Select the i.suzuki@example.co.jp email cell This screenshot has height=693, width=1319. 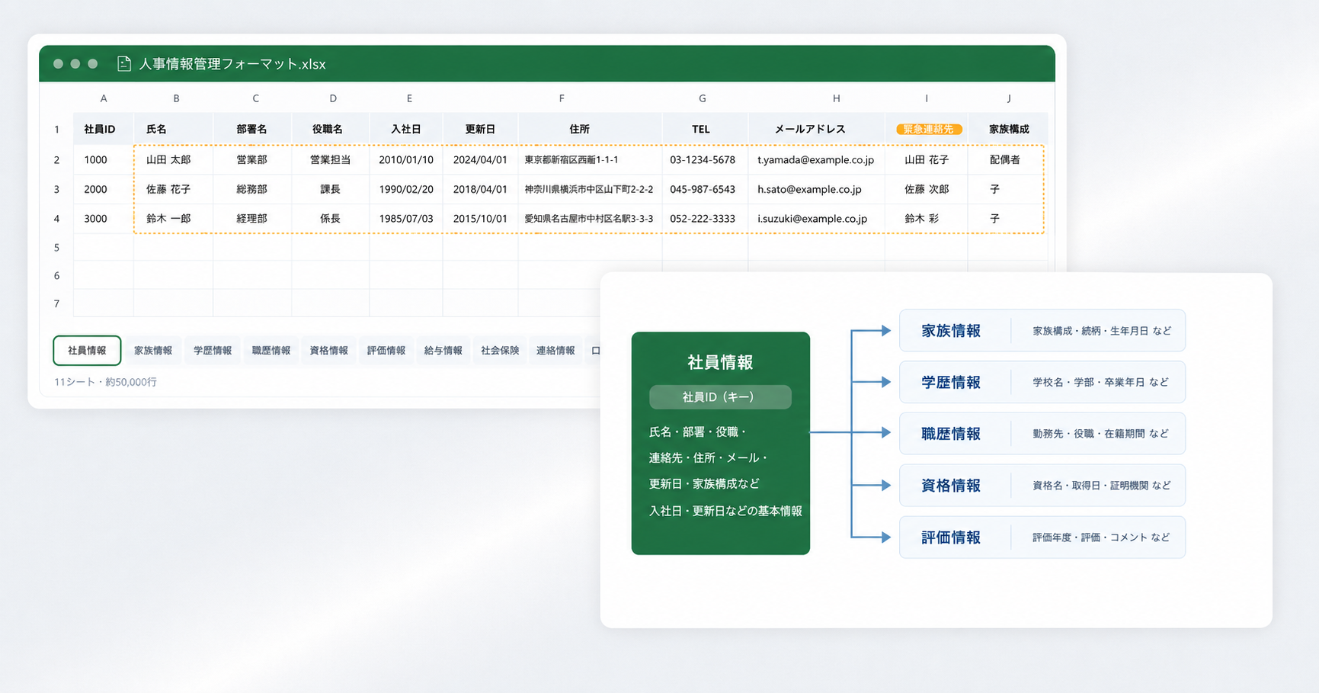pos(817,219)
